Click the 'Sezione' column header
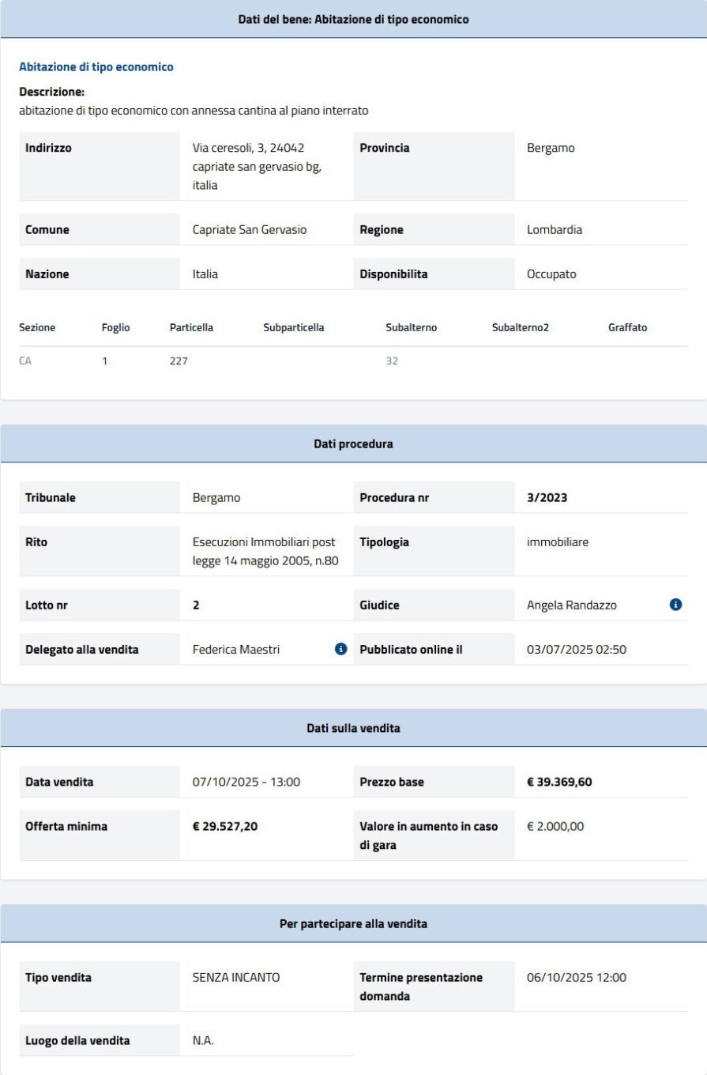Screen dimensions: 707x1075 click(x=37, y=327)
